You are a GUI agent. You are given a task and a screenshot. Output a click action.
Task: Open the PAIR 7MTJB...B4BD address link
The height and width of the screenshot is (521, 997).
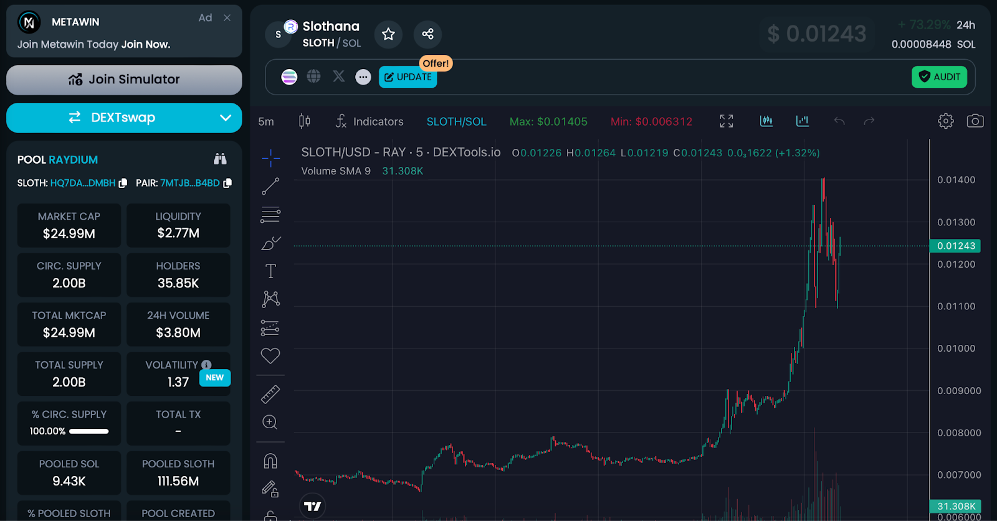click(x=190, y=183)
